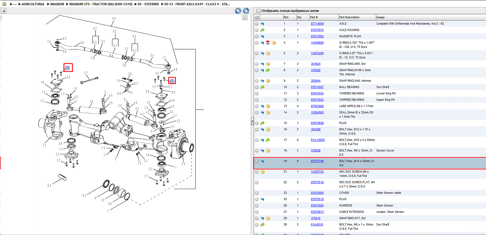Select 05 - STEERING breadcrumb item
The width and height of the screenshot is (486, 235).
click(148, 4)
